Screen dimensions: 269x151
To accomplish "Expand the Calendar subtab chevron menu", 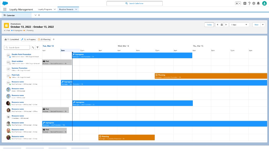I will tap(35, 15).
